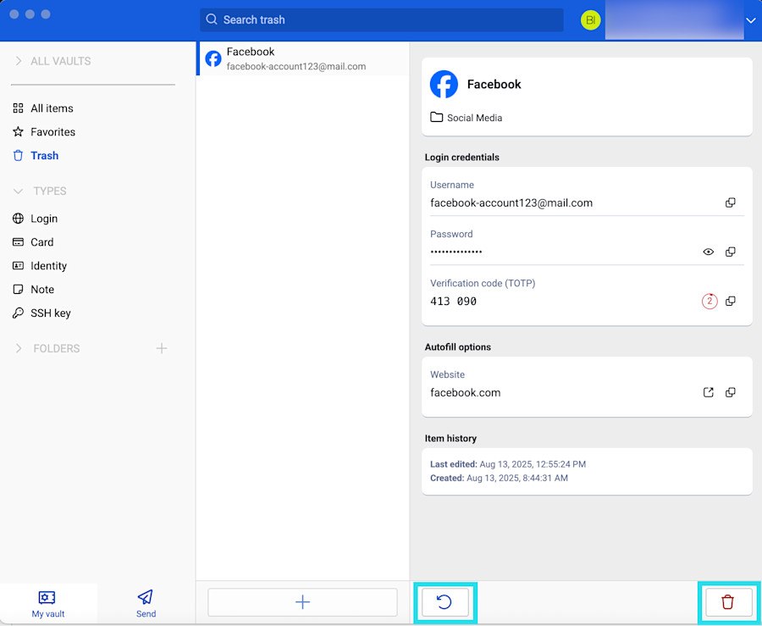
Task: Switch to the Send tab
Action: pos(146,603)
